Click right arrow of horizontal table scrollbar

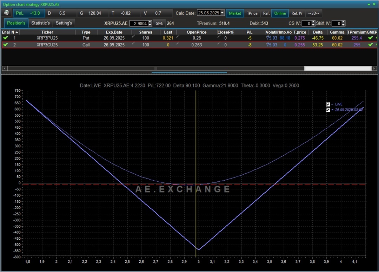374,69
